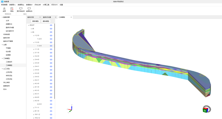Select 三维地形 in the left sidebar

9,62
